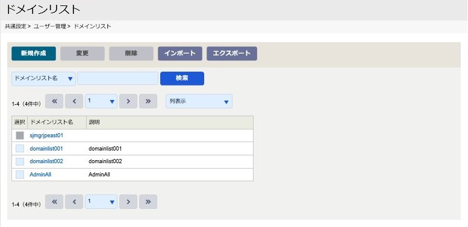Open the ドメインリスト名 search field dropdown
The width and height of the screenshot is (468, 227).
43,79
